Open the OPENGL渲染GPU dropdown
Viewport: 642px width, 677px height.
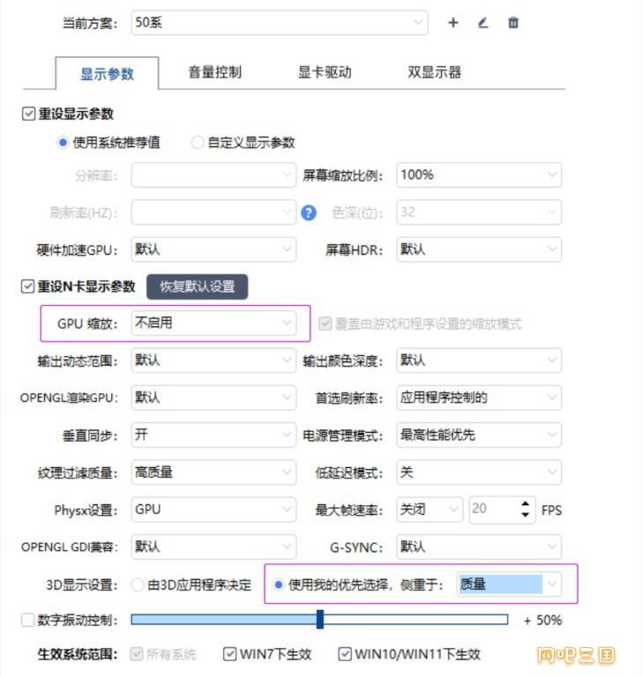[x=213, y=398]
